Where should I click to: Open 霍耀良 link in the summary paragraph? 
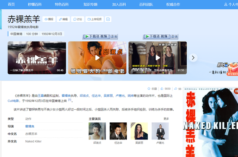(66, 96)
